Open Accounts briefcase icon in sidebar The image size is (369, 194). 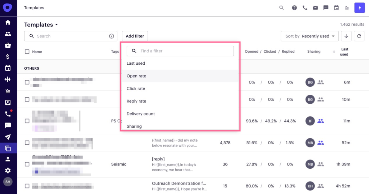(x=8, y=46)
